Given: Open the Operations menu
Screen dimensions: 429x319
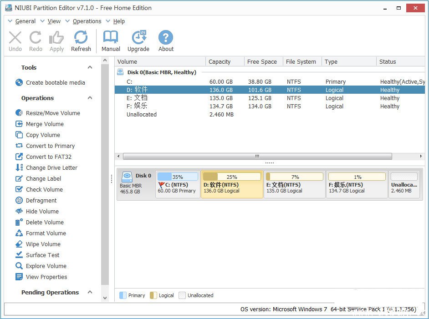Looking at the screenshot, I should coord(87,21).
